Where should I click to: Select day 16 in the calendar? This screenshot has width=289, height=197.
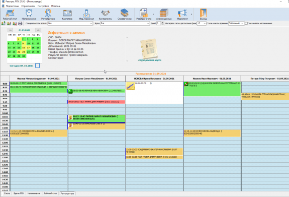pos(24,48)
